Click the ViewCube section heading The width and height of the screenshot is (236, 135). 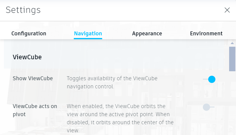pos(27,57)
